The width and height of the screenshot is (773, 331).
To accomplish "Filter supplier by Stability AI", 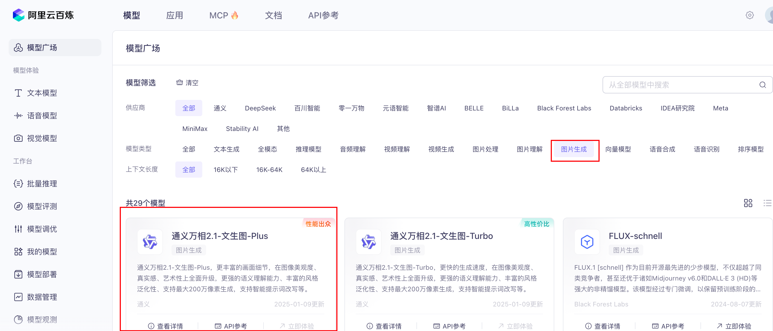I will pyautogui.click(x=242, y=129).
